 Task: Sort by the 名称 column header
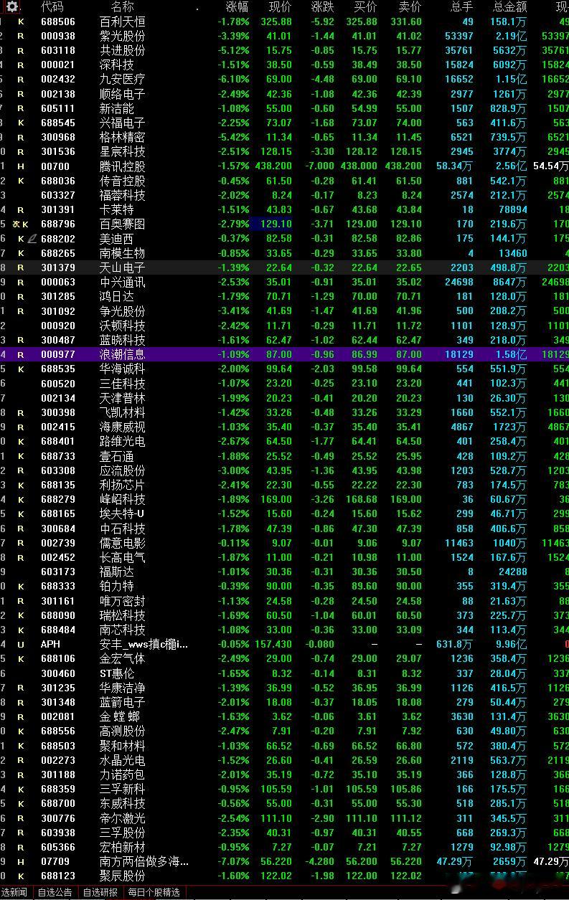tap(122, 7)
